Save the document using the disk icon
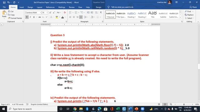This screenshot has width=200, height=112. click(4, 2)
